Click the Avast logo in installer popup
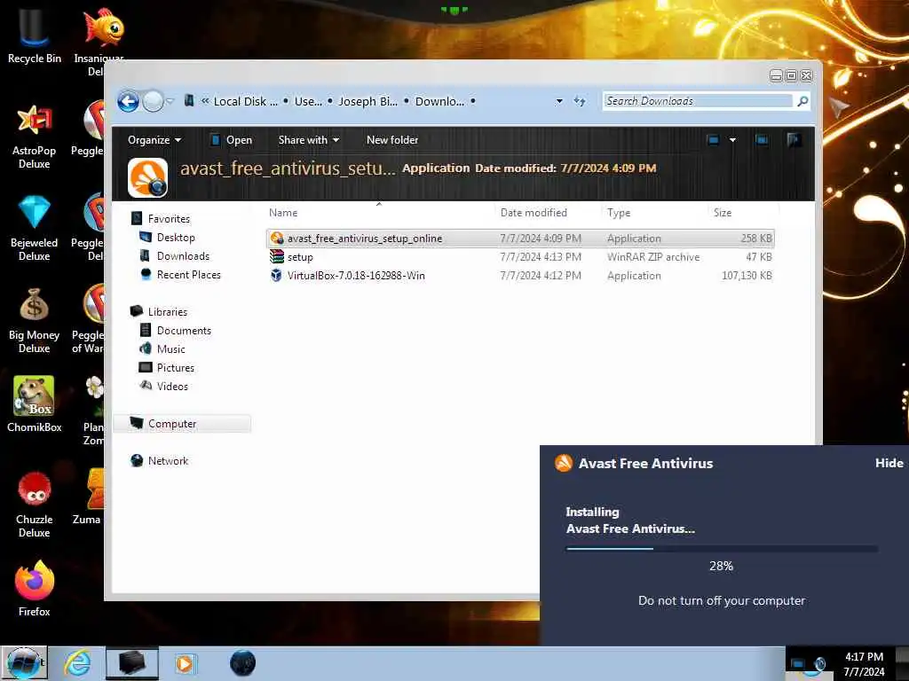This screenshot has width=909, height=681. point(563,463)
